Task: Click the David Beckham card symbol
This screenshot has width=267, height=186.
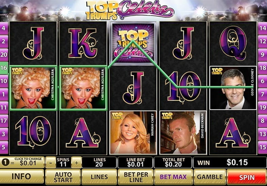Action: pyautogui.click(x=183, y=133)
